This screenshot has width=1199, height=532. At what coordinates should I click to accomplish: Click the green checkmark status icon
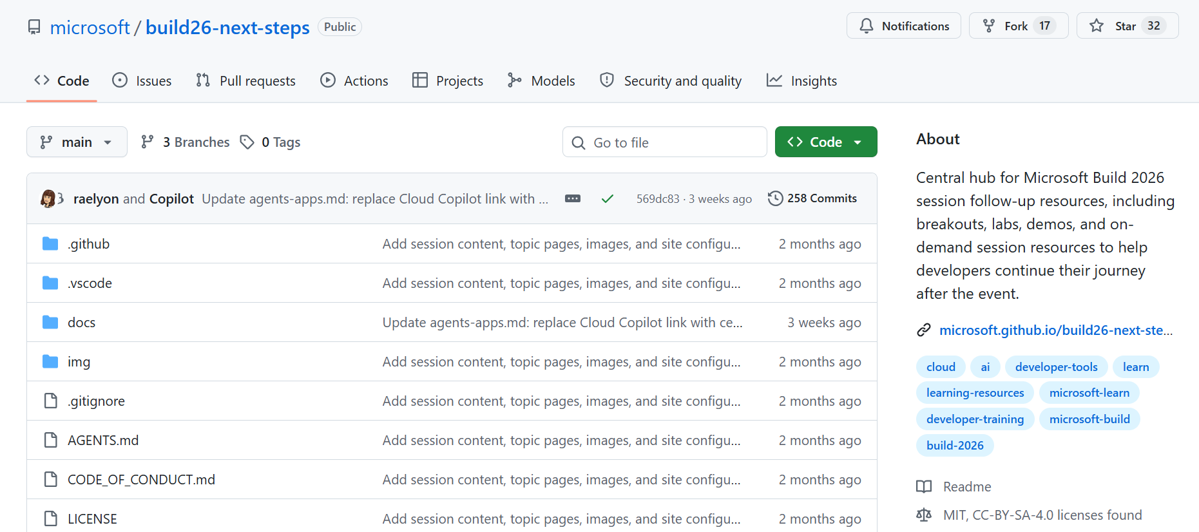pyautogui.click(x=607, y=198)
